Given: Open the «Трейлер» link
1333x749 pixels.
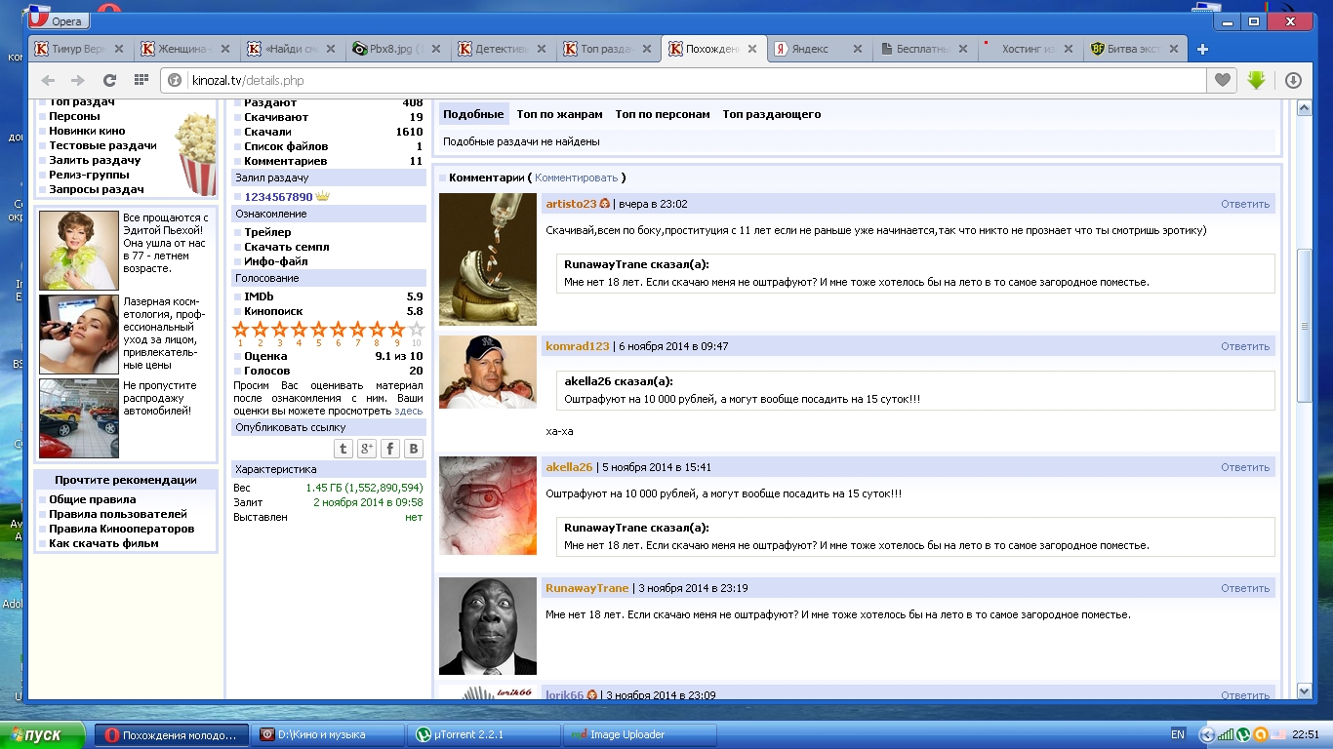Looking at the screenshot, I should coord(267,232).
